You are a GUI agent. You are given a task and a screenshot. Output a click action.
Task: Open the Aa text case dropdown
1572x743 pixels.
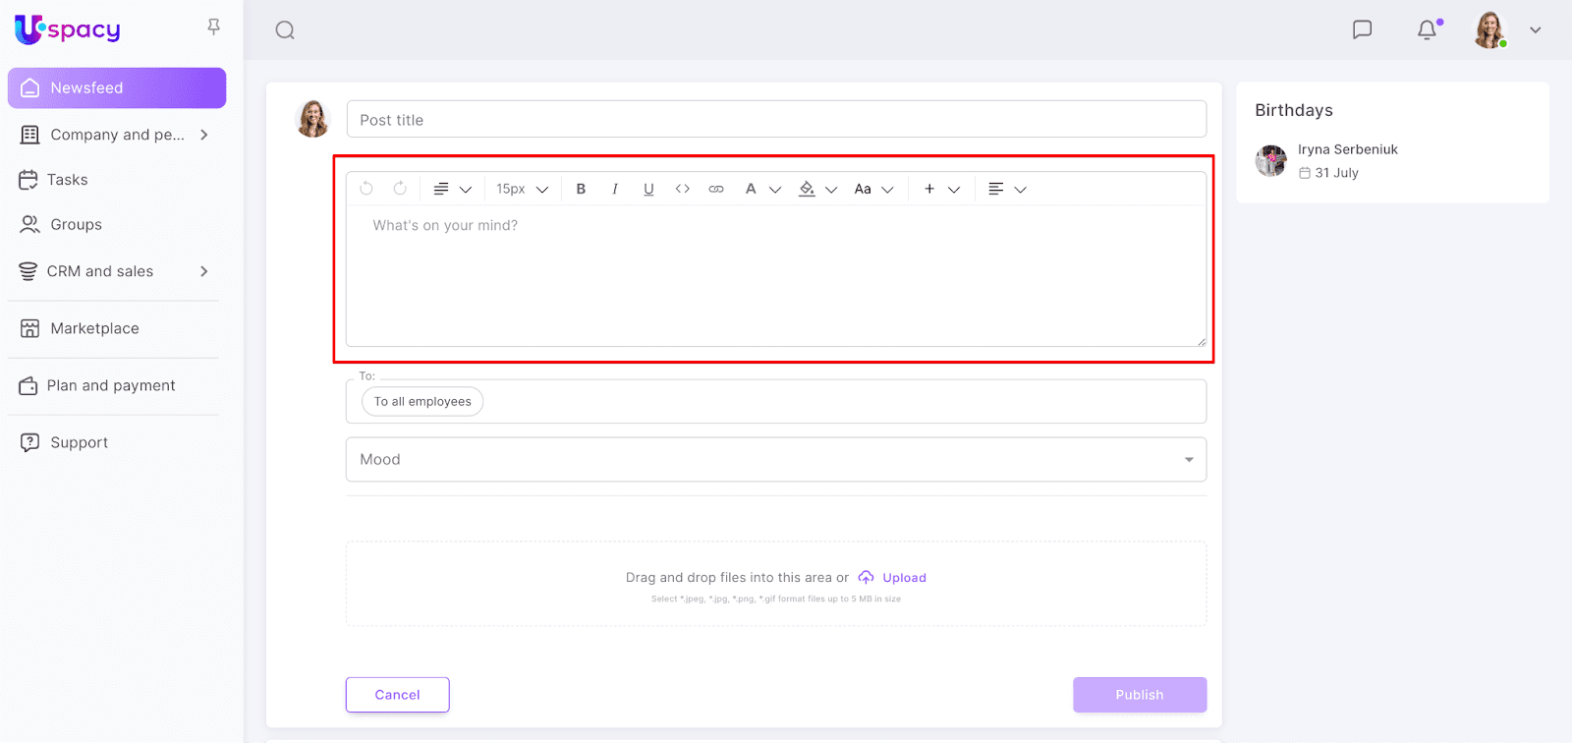click(873, 189)
